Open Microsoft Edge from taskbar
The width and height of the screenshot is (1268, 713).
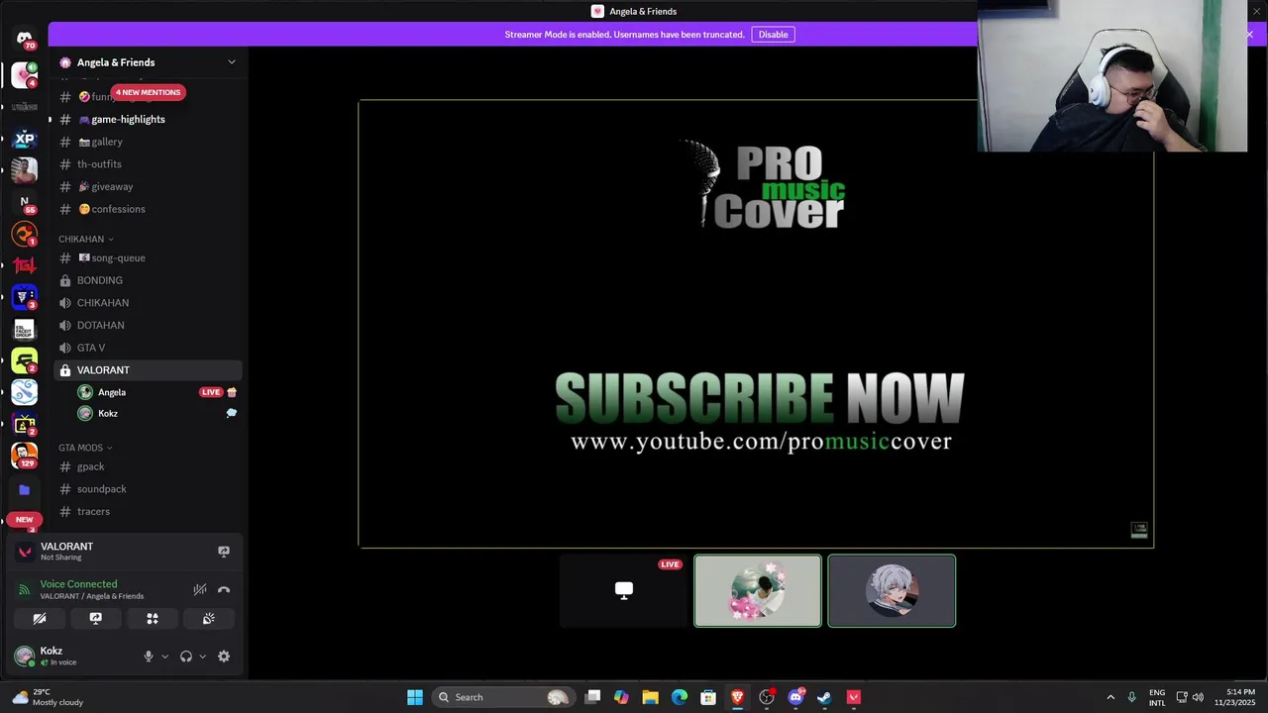tap(680, 697)
